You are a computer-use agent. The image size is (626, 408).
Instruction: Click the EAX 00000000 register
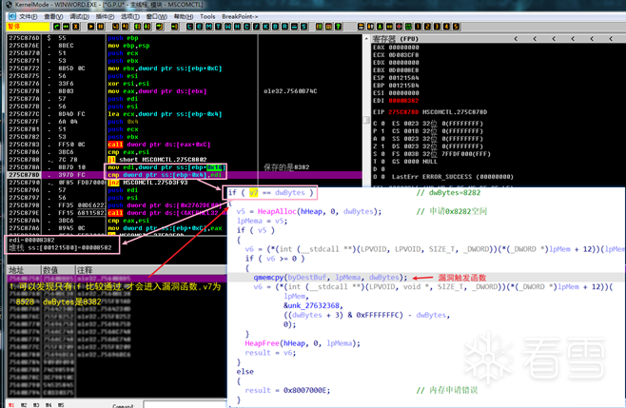click(x=396, y=48)
